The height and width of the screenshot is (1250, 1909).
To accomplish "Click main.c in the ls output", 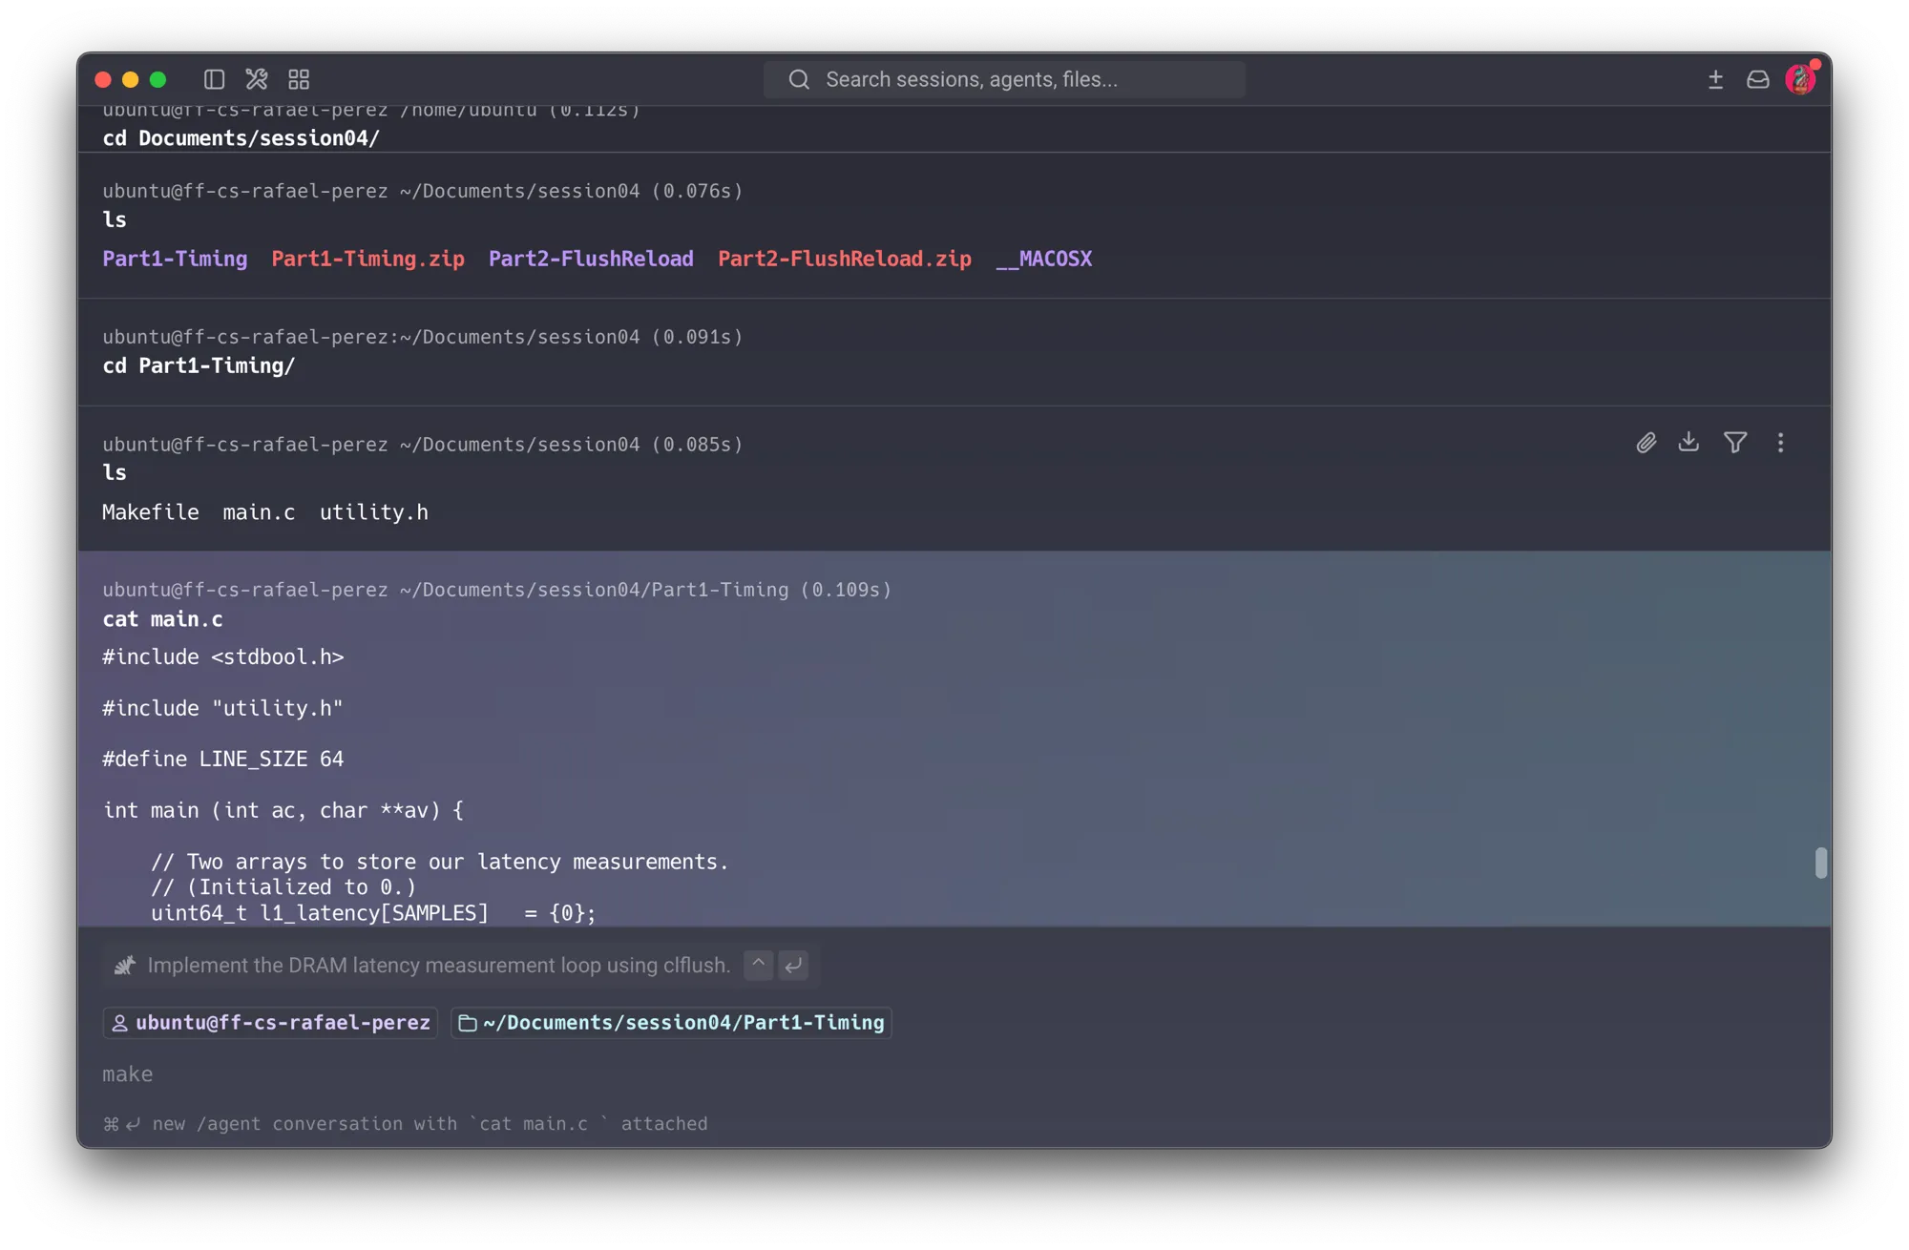I will 259,512.
